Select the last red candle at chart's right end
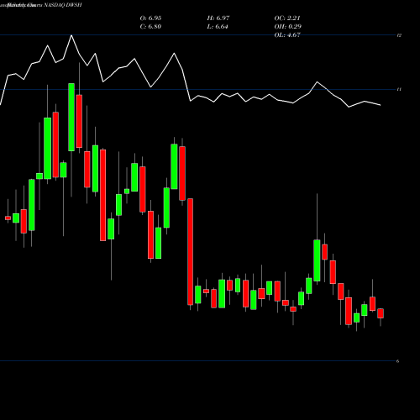This screenshot has width=420, height=420. [381, 313]
